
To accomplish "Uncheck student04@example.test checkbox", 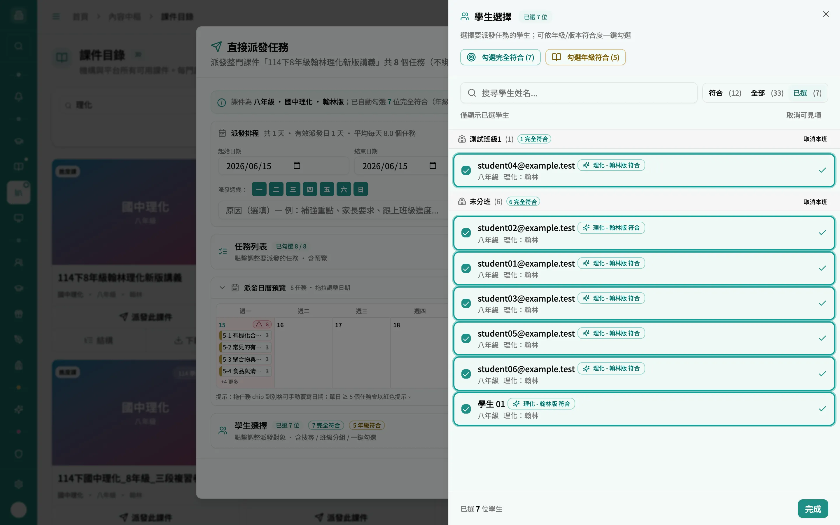I will coord(466,170).
